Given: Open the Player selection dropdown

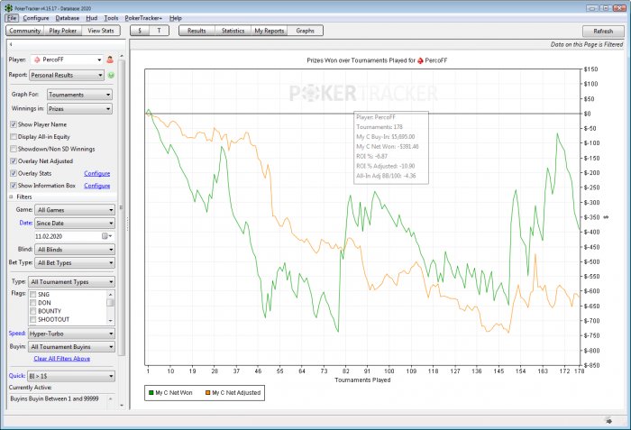Looking at the screenshot, I should coord(67,59).
